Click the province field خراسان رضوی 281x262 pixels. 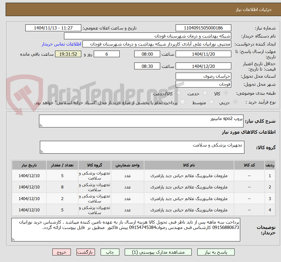(x=203, y=76)
